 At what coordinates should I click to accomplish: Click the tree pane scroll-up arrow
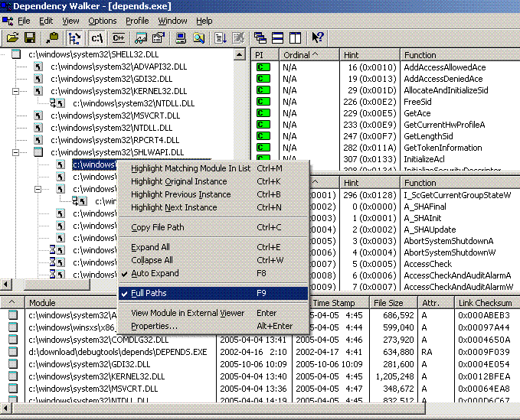tap(240, 54)
